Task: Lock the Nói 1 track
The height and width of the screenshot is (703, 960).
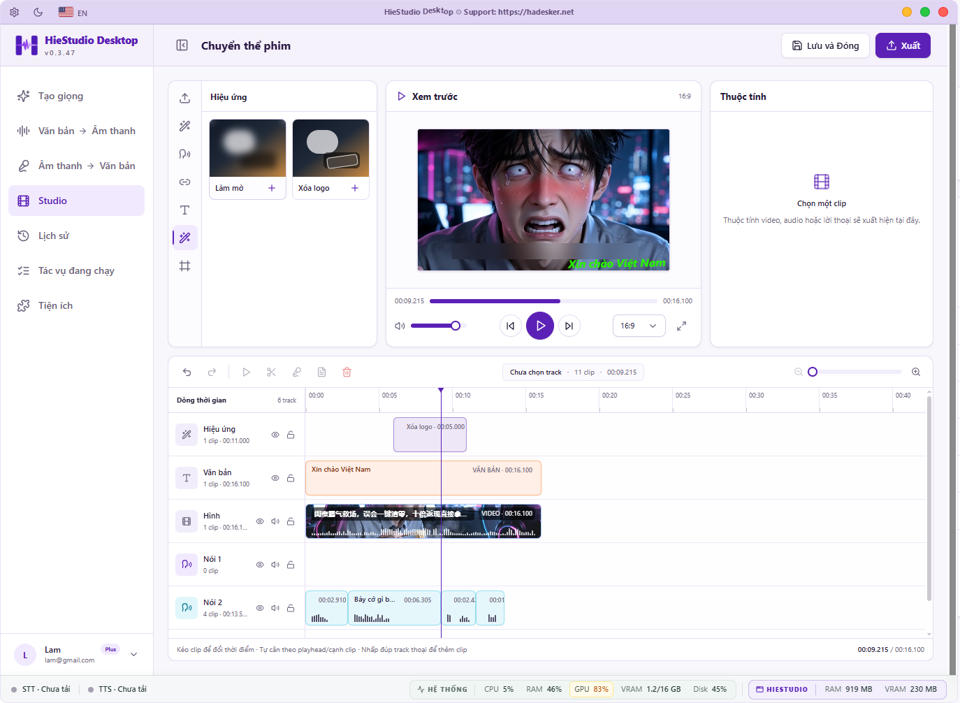Action: [x=291, y=565]
